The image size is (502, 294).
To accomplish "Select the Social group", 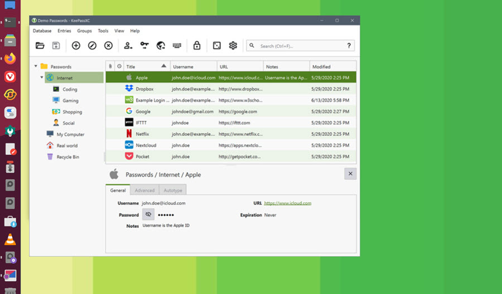I will pyautogui.click(x=69, y=123).
